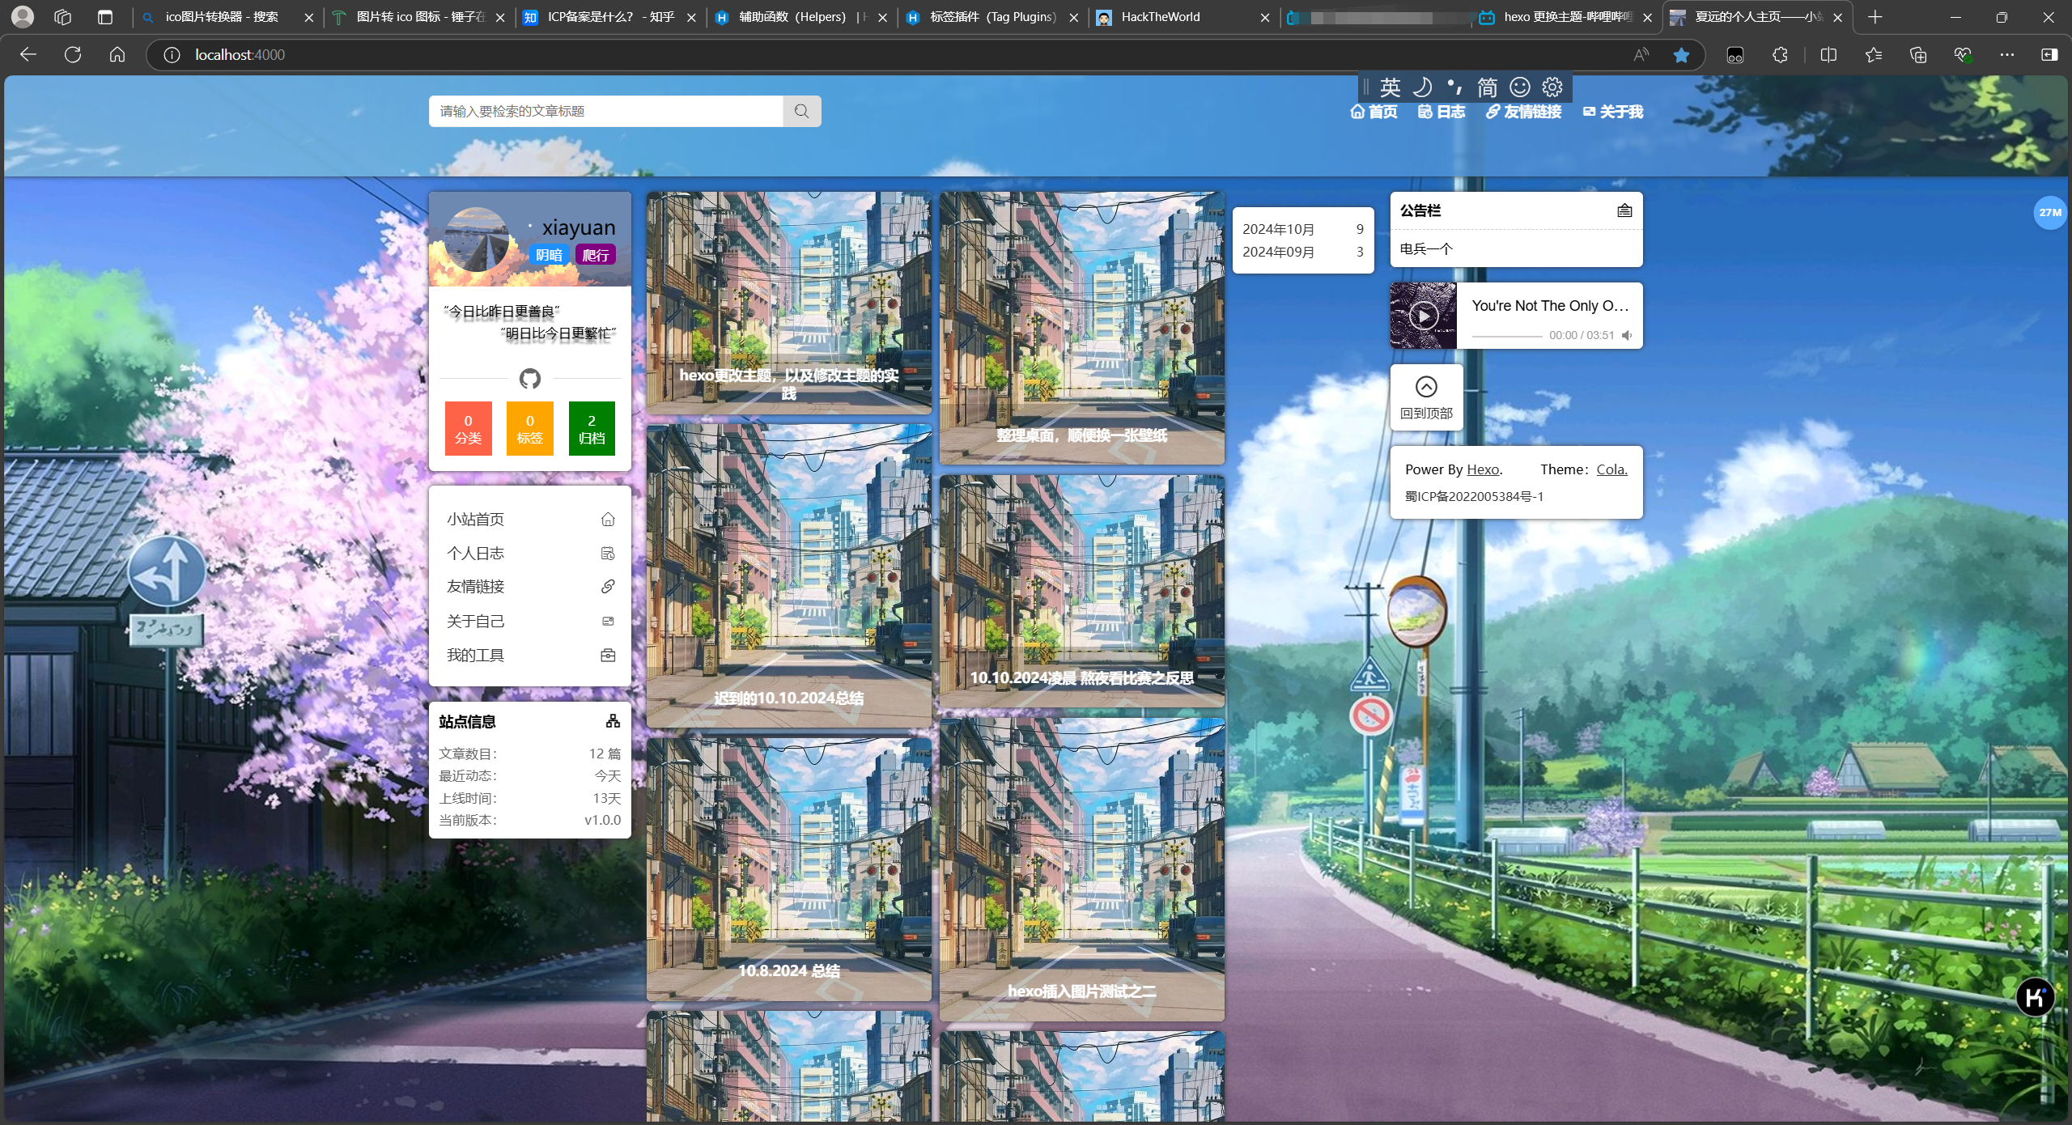2072x1125 pixels.
Task: Click the sitemap icon in 站点信息 header
Action: pos(613,721)
